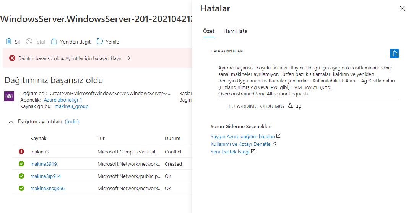Click the Created status cell

[x=173, y=164]
